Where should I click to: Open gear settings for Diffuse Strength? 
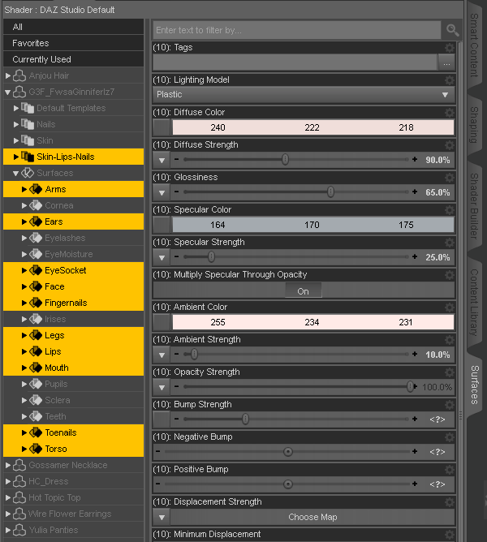click(x=450, y=145)
